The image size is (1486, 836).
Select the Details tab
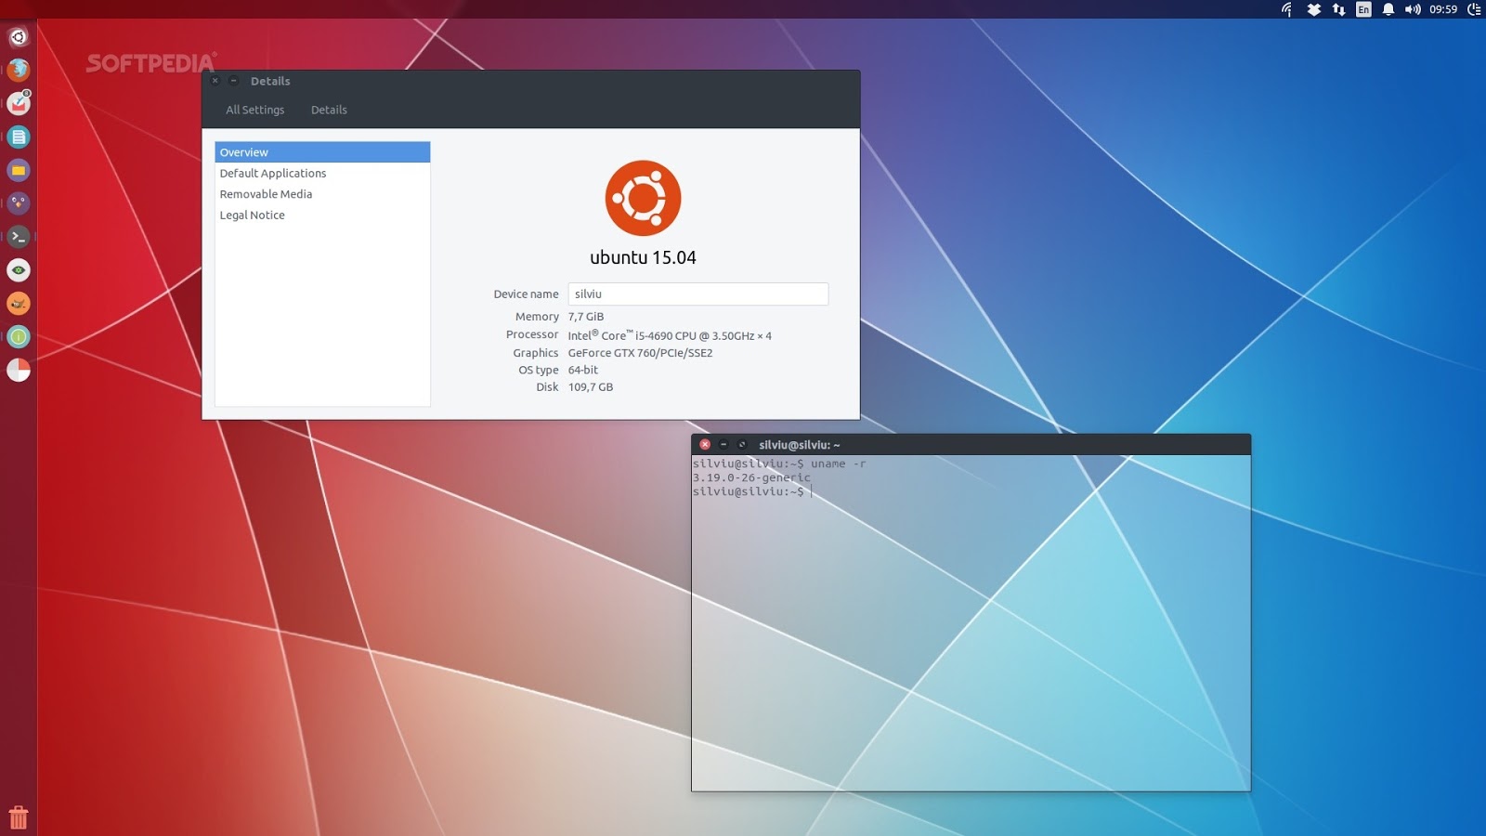329,110
